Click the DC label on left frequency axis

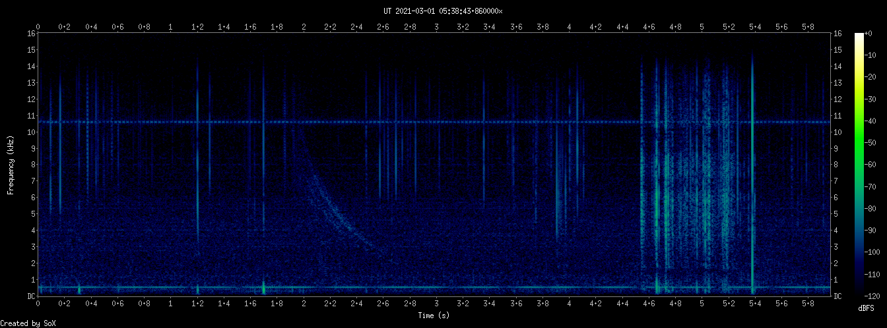point(31,296)
